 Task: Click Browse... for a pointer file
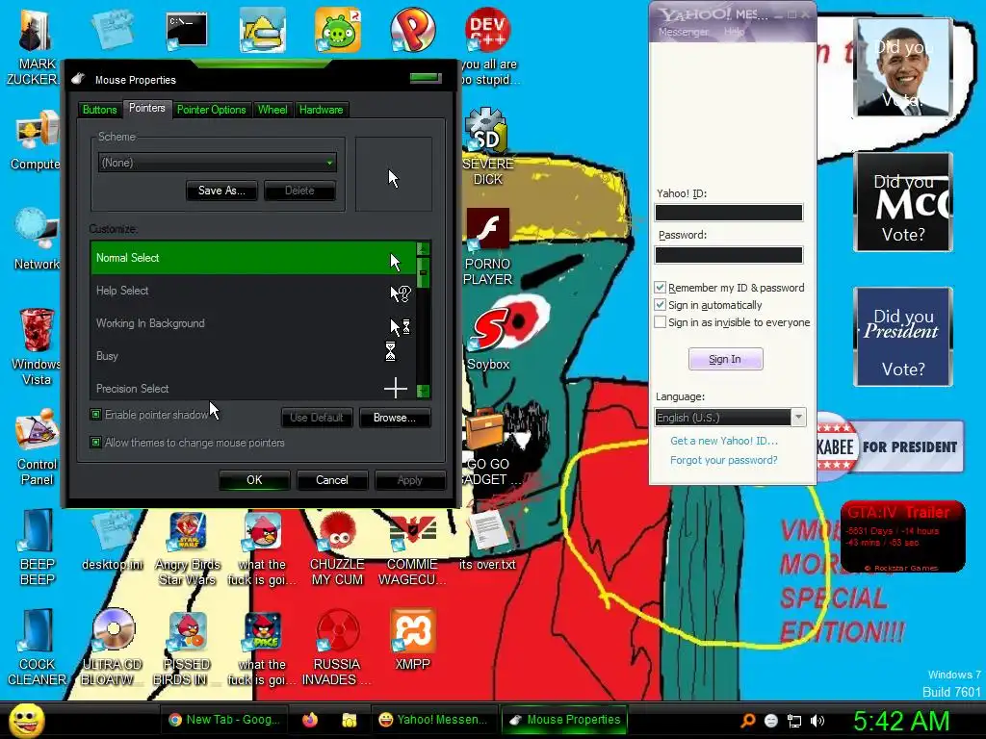pos(394,418)
